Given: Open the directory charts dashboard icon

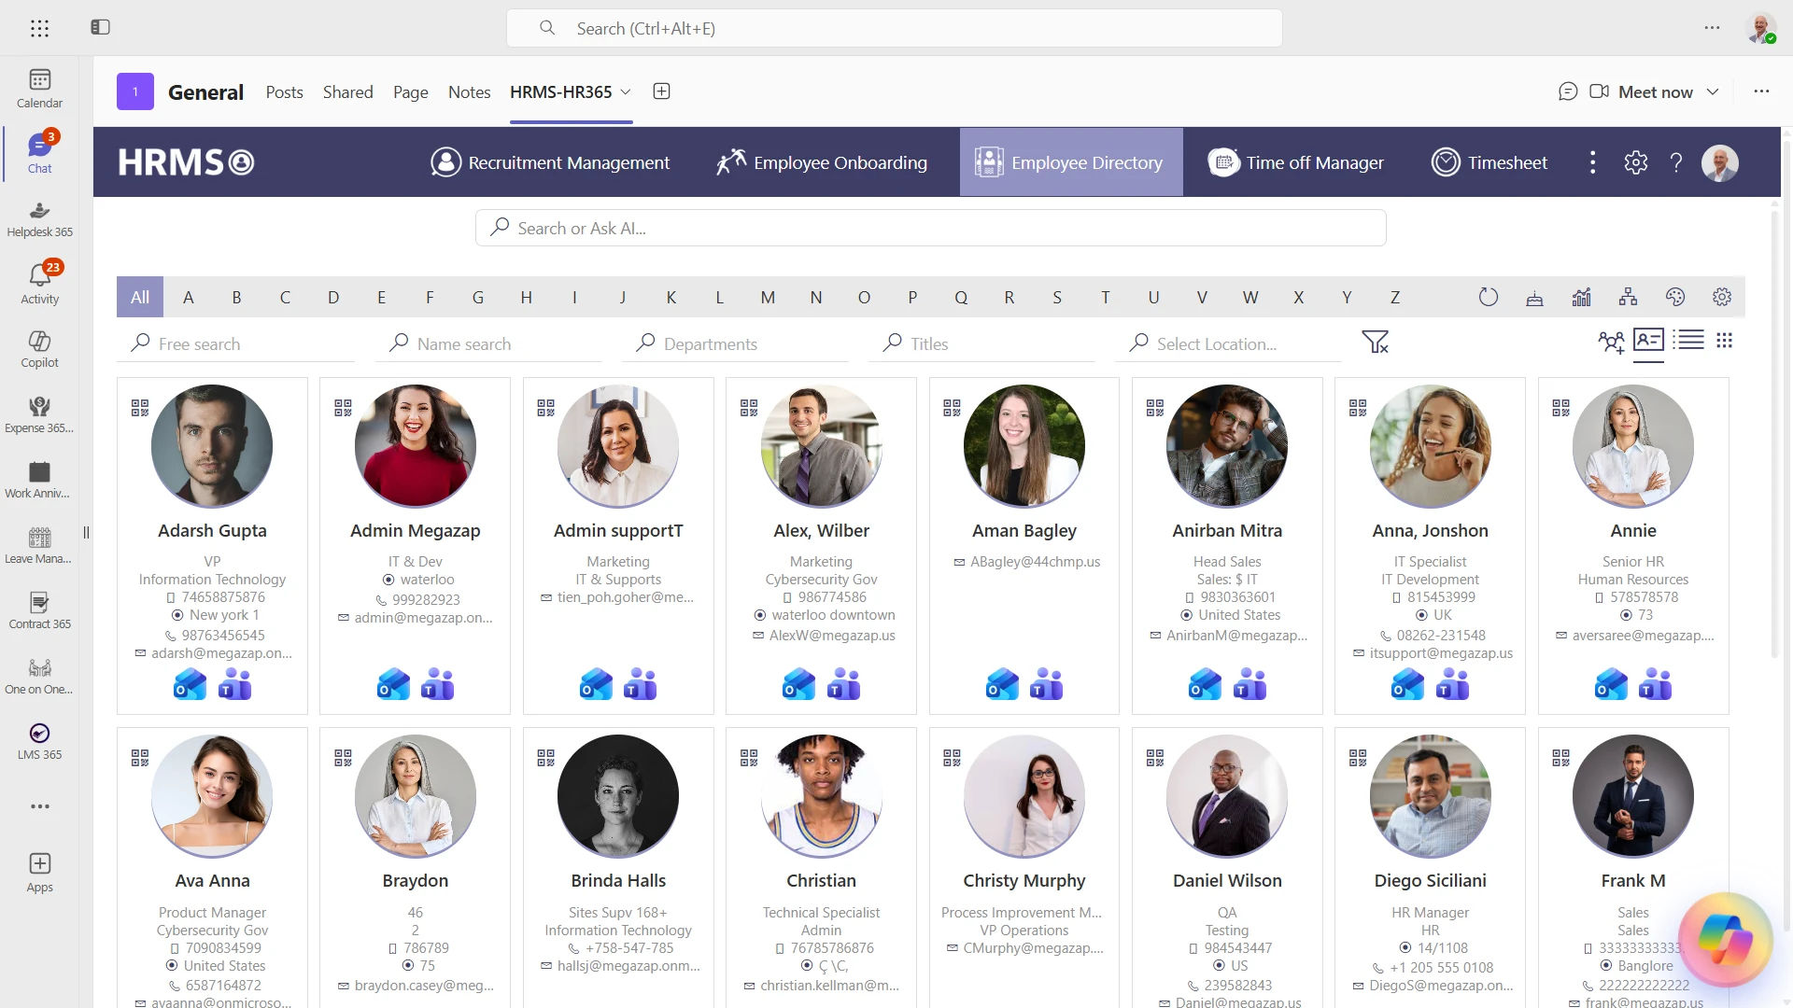Looking at the screenshot, I should pos(1581,297).
